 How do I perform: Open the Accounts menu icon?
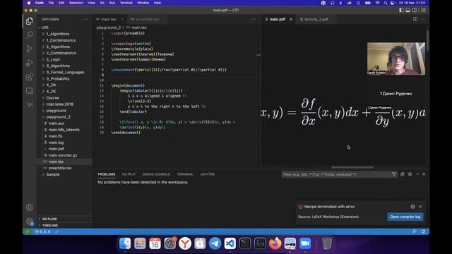[x=30, y=207]
